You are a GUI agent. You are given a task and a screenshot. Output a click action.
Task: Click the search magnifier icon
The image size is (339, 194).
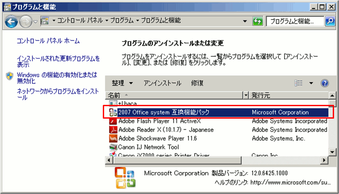tap(329, 21)
